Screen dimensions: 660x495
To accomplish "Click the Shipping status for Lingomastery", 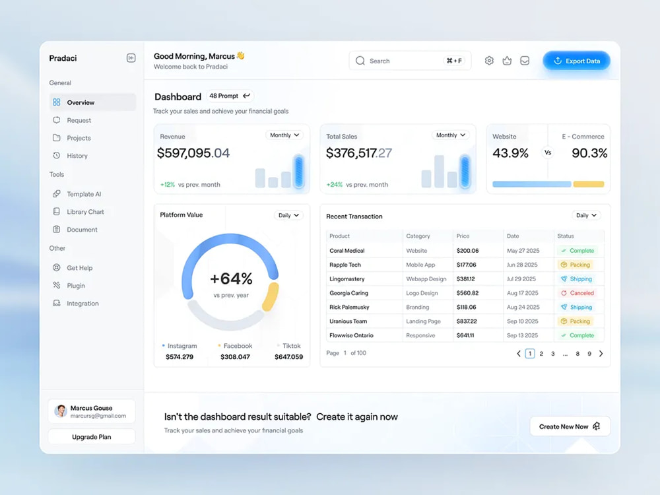I will [576, 279].
